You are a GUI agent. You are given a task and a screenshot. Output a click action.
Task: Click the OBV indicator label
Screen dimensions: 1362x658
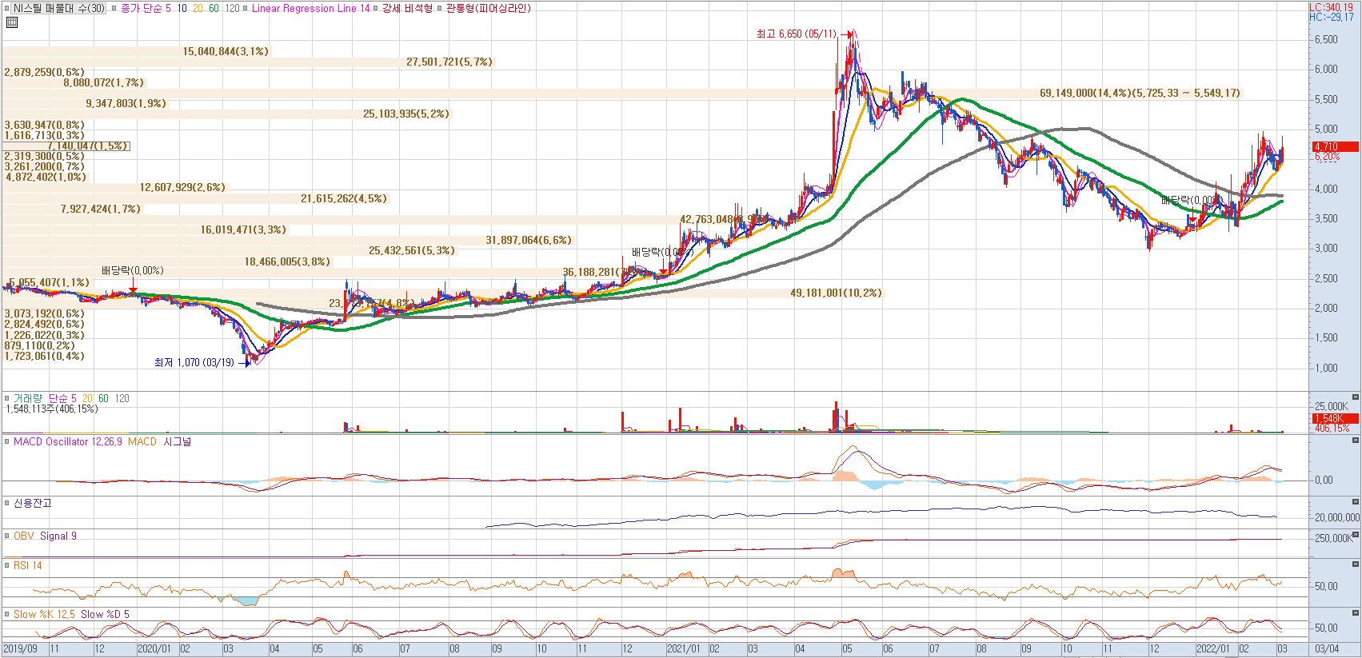[23, 536]
